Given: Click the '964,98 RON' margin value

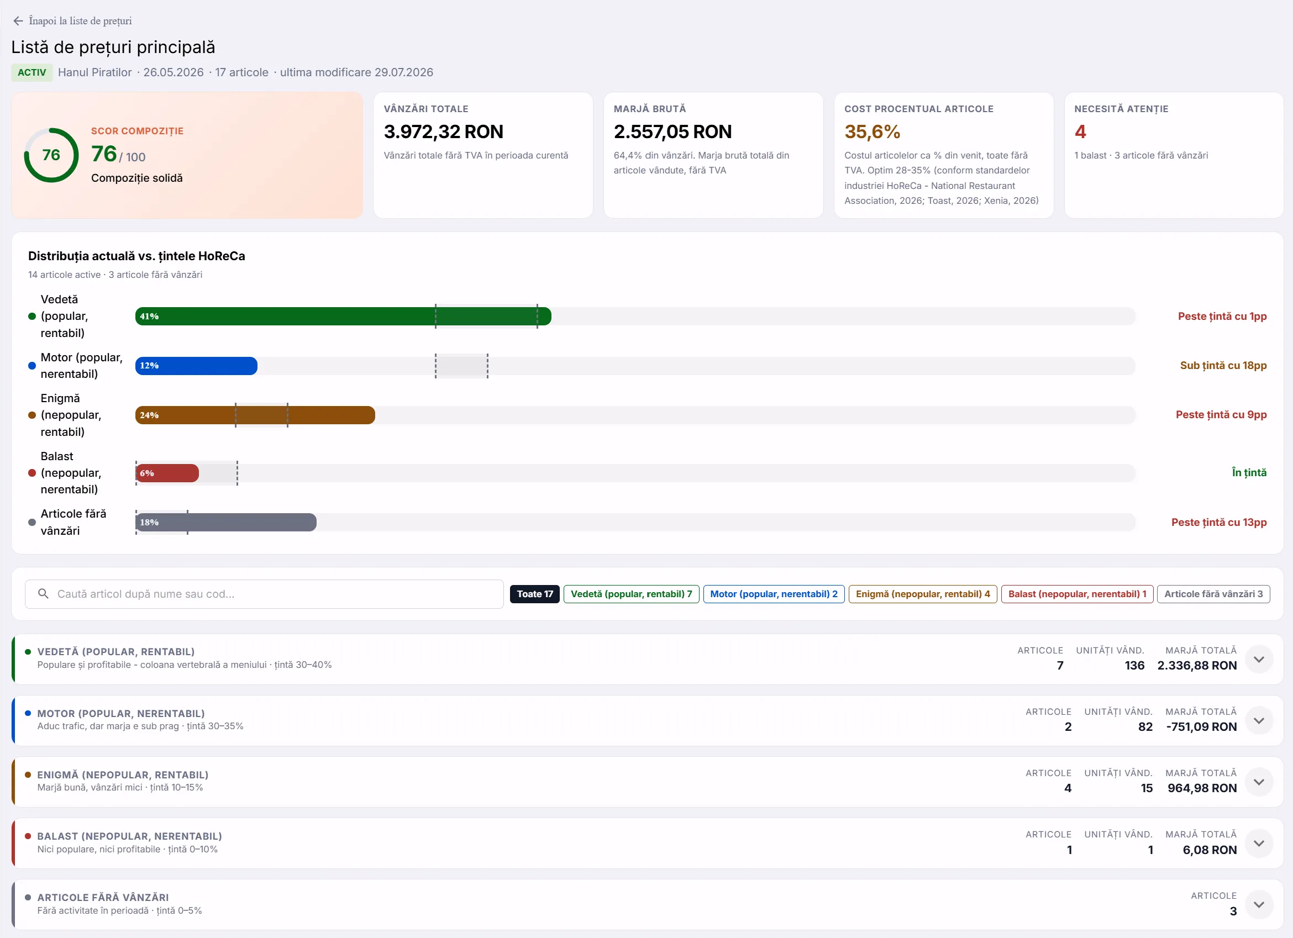Looking at the screenshot, I should 1202,788.
